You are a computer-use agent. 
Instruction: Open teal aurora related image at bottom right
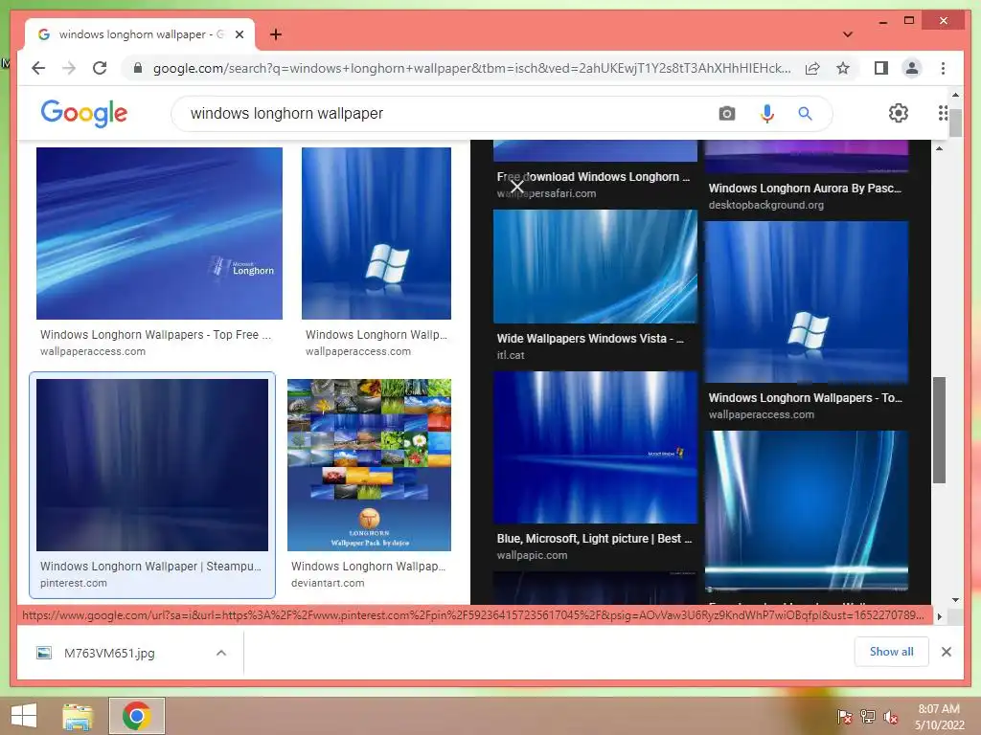[807, 510]
